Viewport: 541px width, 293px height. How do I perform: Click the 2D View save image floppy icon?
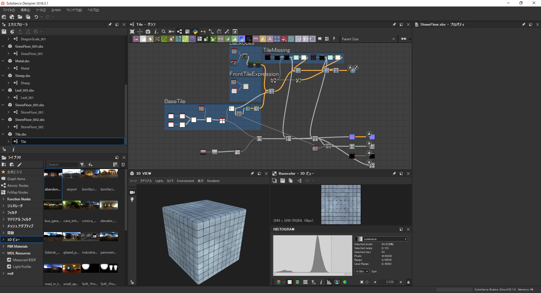tap(283, 181)
